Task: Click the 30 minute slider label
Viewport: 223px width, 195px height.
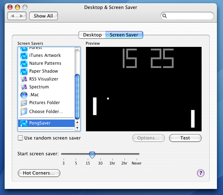Action: [100, 163]
